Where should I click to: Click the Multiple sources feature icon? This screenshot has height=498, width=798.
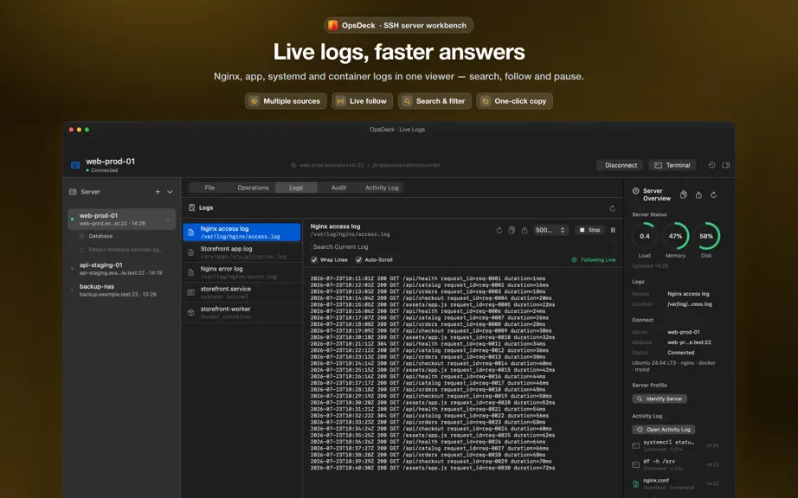coord(254,101)
